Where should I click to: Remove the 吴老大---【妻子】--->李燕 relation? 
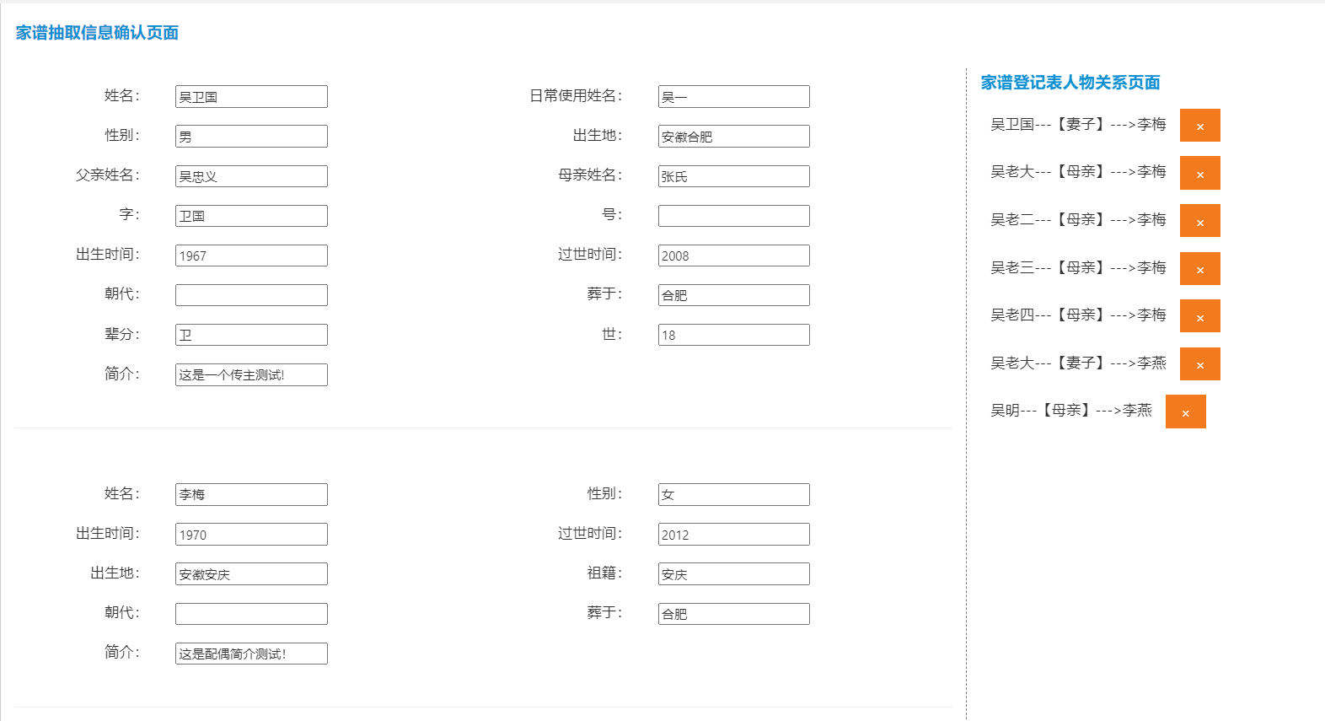pyautogui.click(x=1199, y=364)
